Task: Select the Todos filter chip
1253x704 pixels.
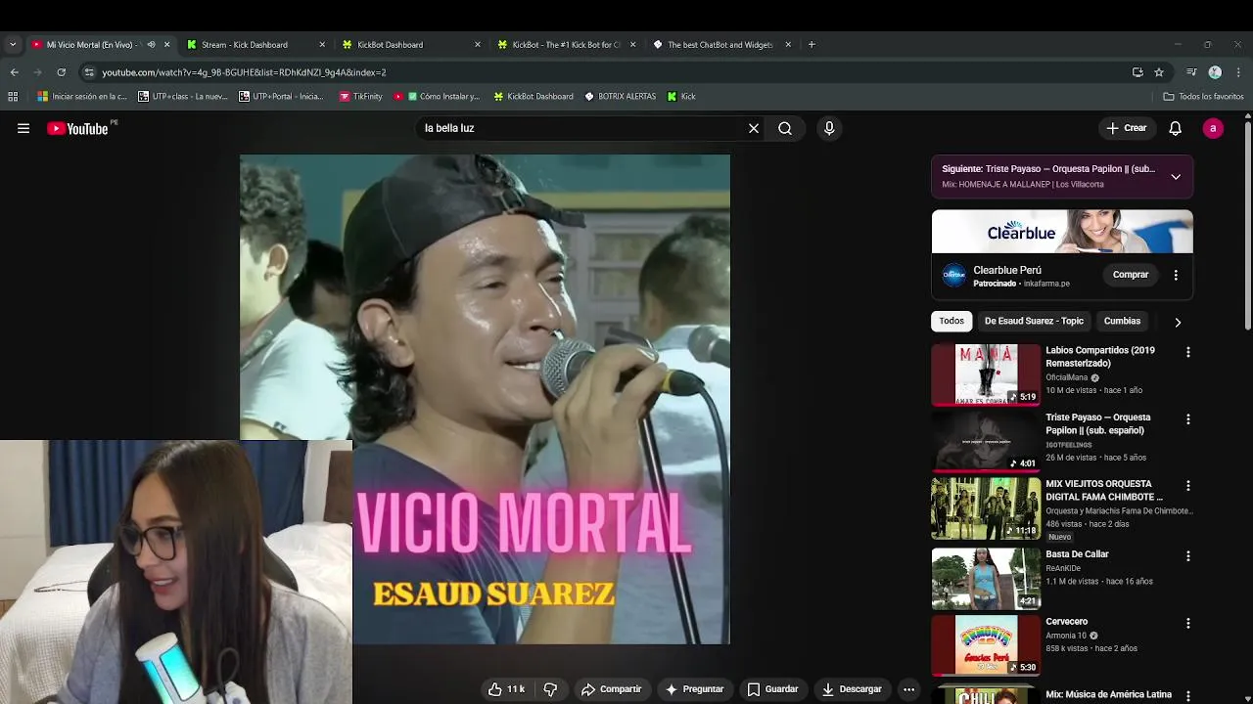Action: tap(951, 321)
